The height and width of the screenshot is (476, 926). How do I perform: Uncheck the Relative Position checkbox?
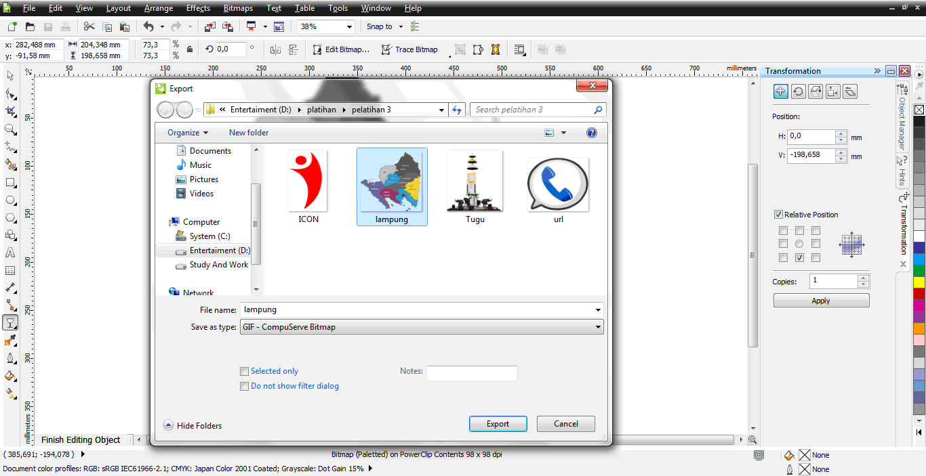point(778,215)
